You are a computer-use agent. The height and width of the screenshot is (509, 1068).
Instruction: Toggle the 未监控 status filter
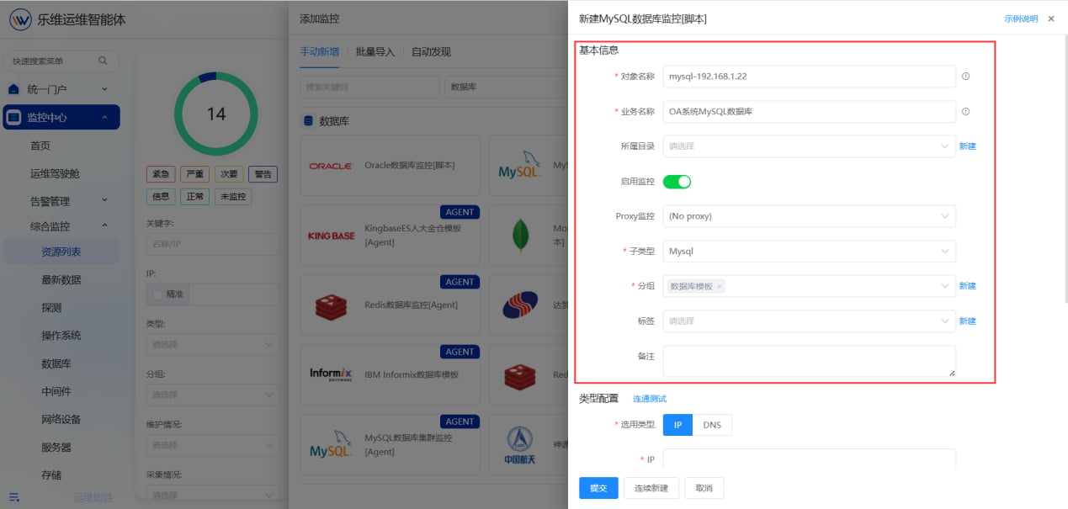(233, 196)
